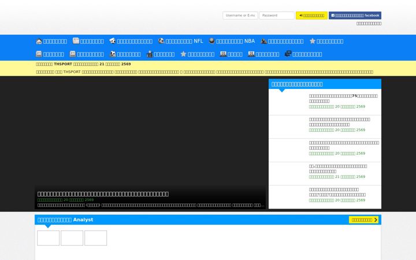This screenshot has width=416, height=260.
Task: Click the "NBA" text in the navigation bar
Action: click(250, 41)
